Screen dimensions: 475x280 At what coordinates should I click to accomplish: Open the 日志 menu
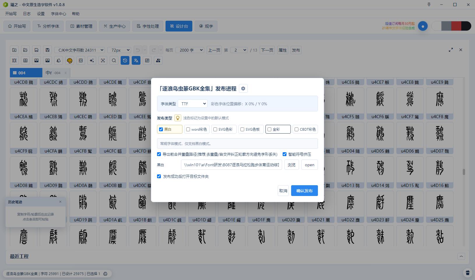click(27, 14)
